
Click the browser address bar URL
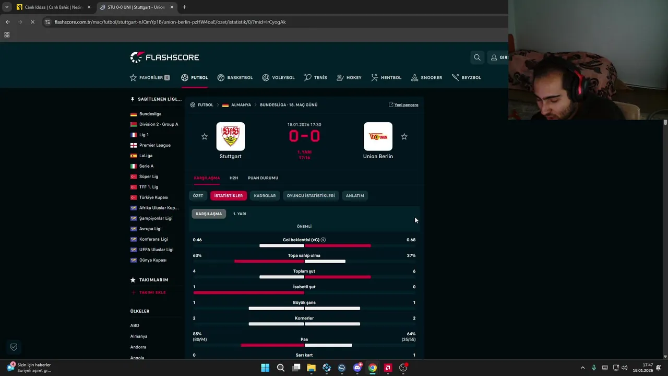(170, 22)
